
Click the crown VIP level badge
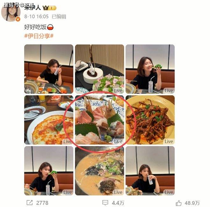pyautogui.click(x=49, y=8)
